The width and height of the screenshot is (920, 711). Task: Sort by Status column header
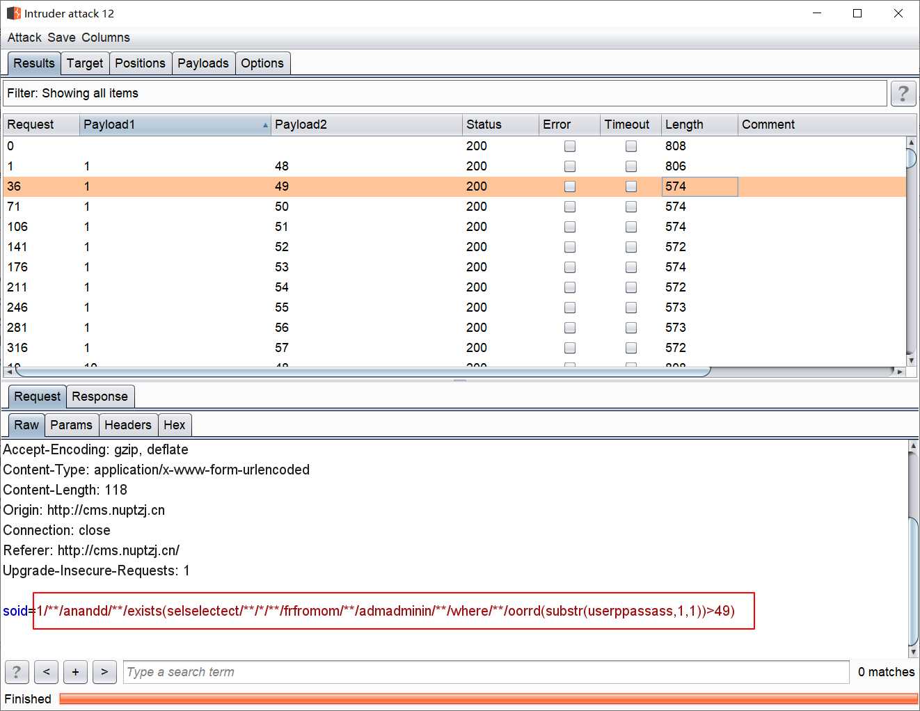[500, 125]
